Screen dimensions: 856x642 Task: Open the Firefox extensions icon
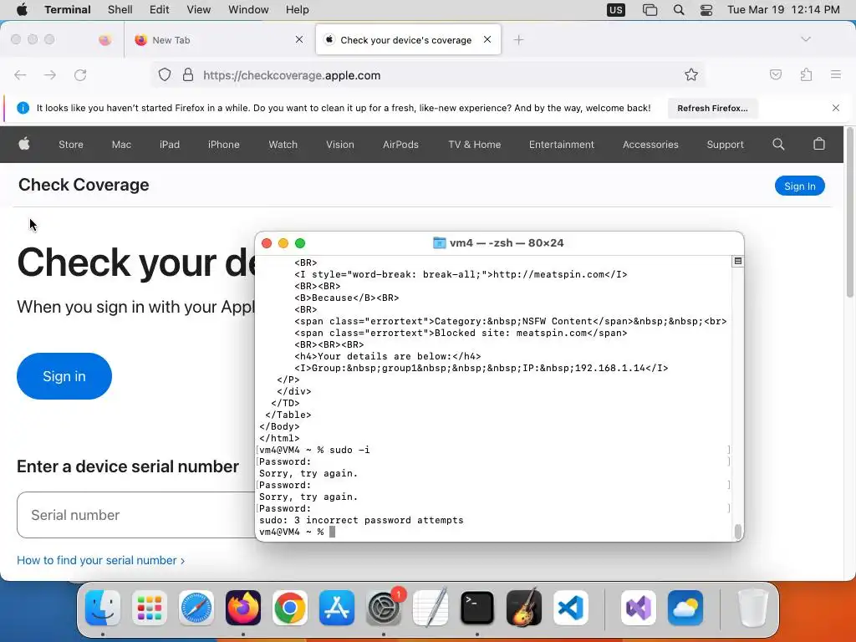pos(806,74)
